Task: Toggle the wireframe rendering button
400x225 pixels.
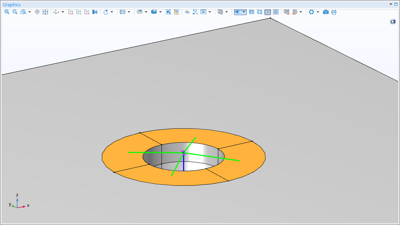Action: click(x=260, y=12)
